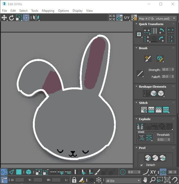Image resolution: width=179 pixels, height=184 pixels.
Task: Toggle Polygon sub-object mode
Action: tap(19, 172)
